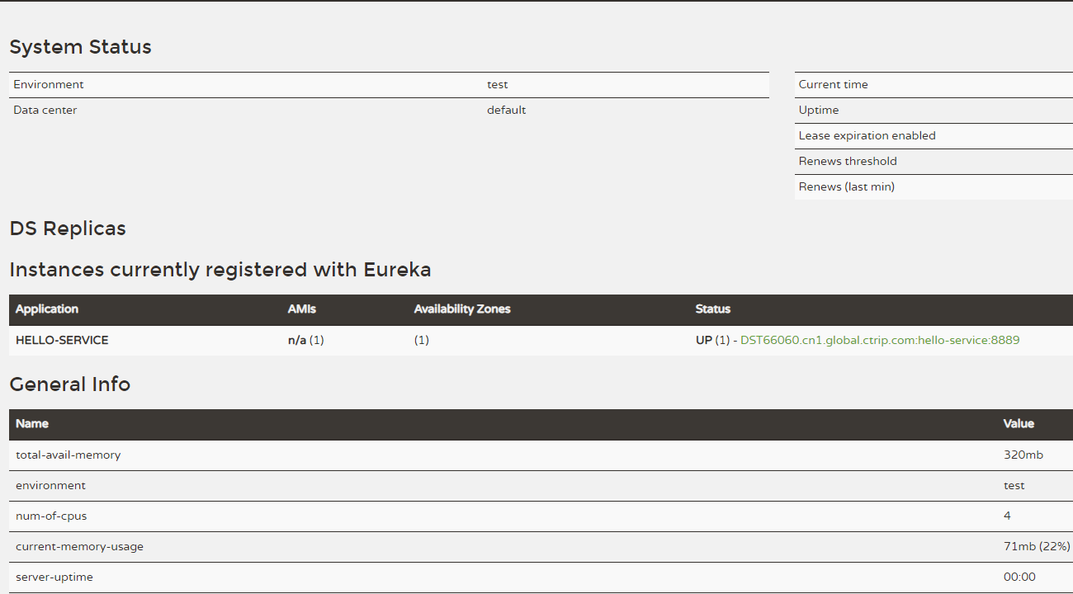Screen dimensions: 1073x594
Task: Click the 'default' data center value
Action: [x=506, y=110]
